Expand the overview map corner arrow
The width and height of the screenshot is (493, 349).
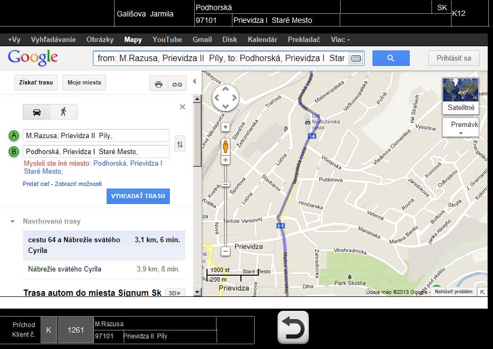point(482,292)
